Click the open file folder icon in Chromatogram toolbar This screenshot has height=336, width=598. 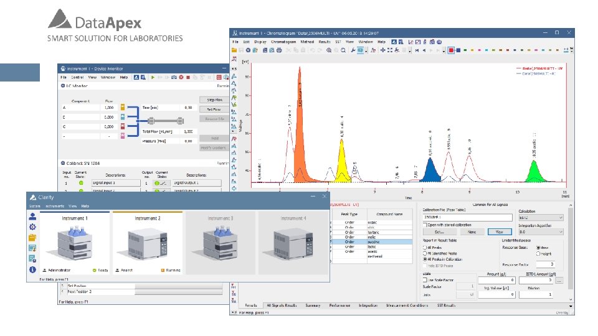[234, 50]
